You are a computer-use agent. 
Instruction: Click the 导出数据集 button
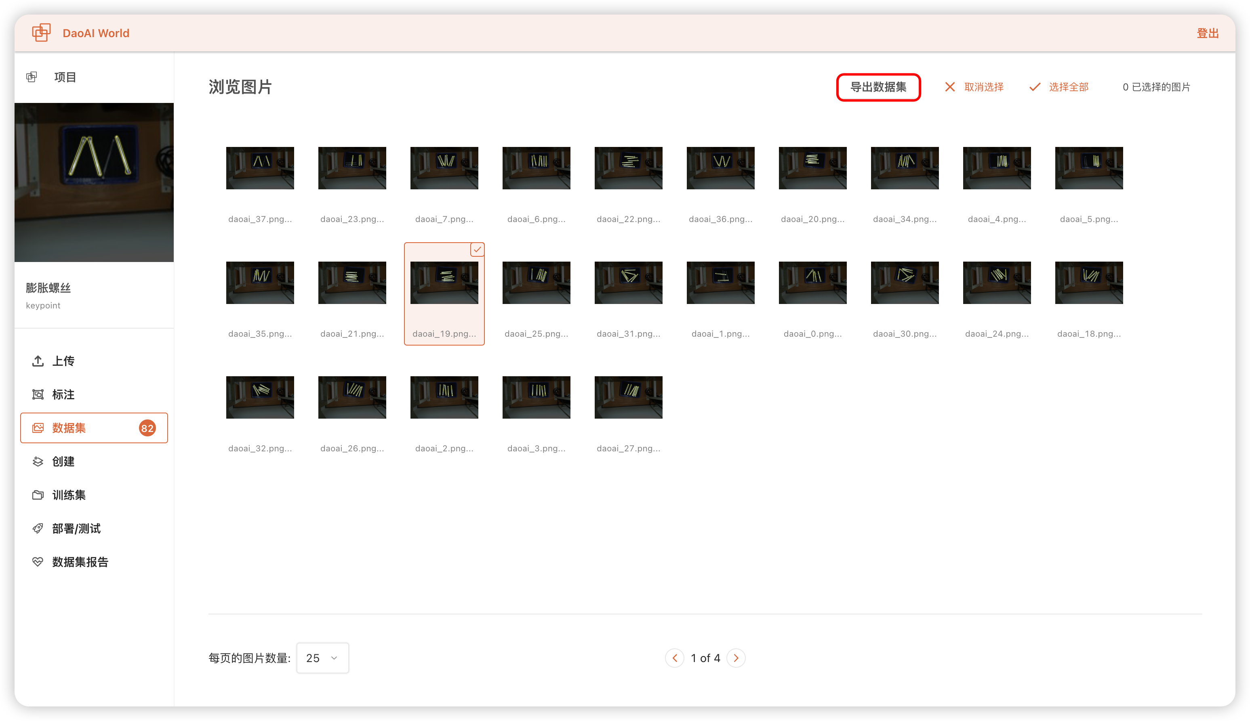point(878,87)
